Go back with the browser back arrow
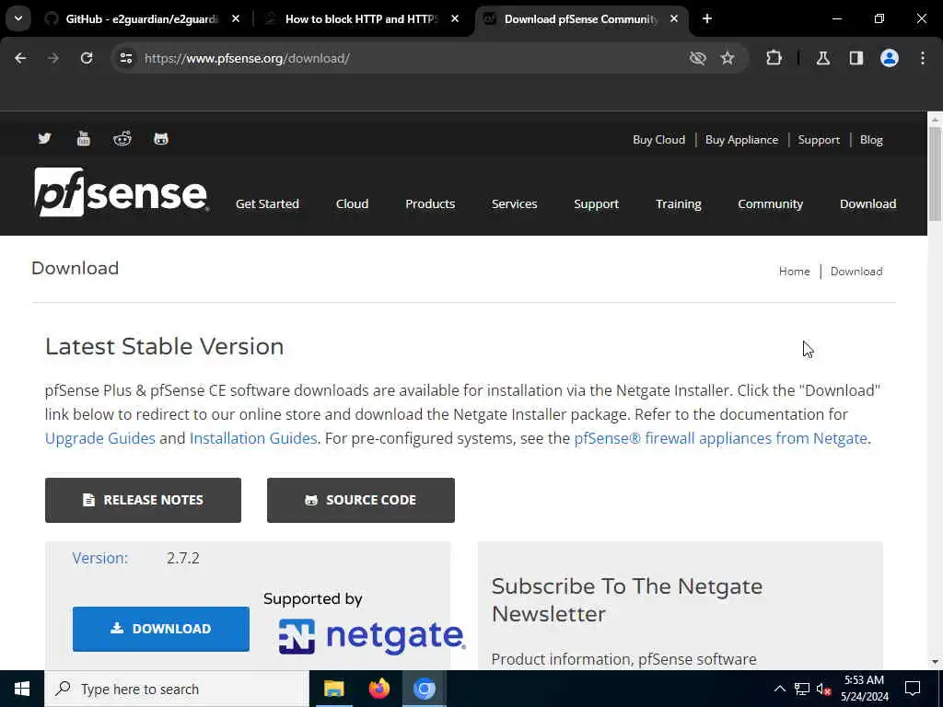 point(20,58)
